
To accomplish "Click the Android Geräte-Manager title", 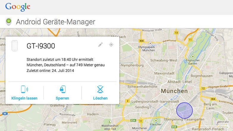I will [56, 22].
